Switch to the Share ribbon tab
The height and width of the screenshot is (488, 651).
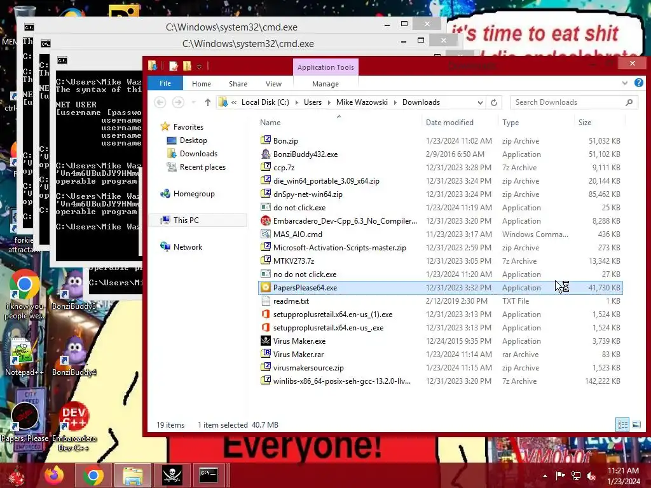click(238, 84)
